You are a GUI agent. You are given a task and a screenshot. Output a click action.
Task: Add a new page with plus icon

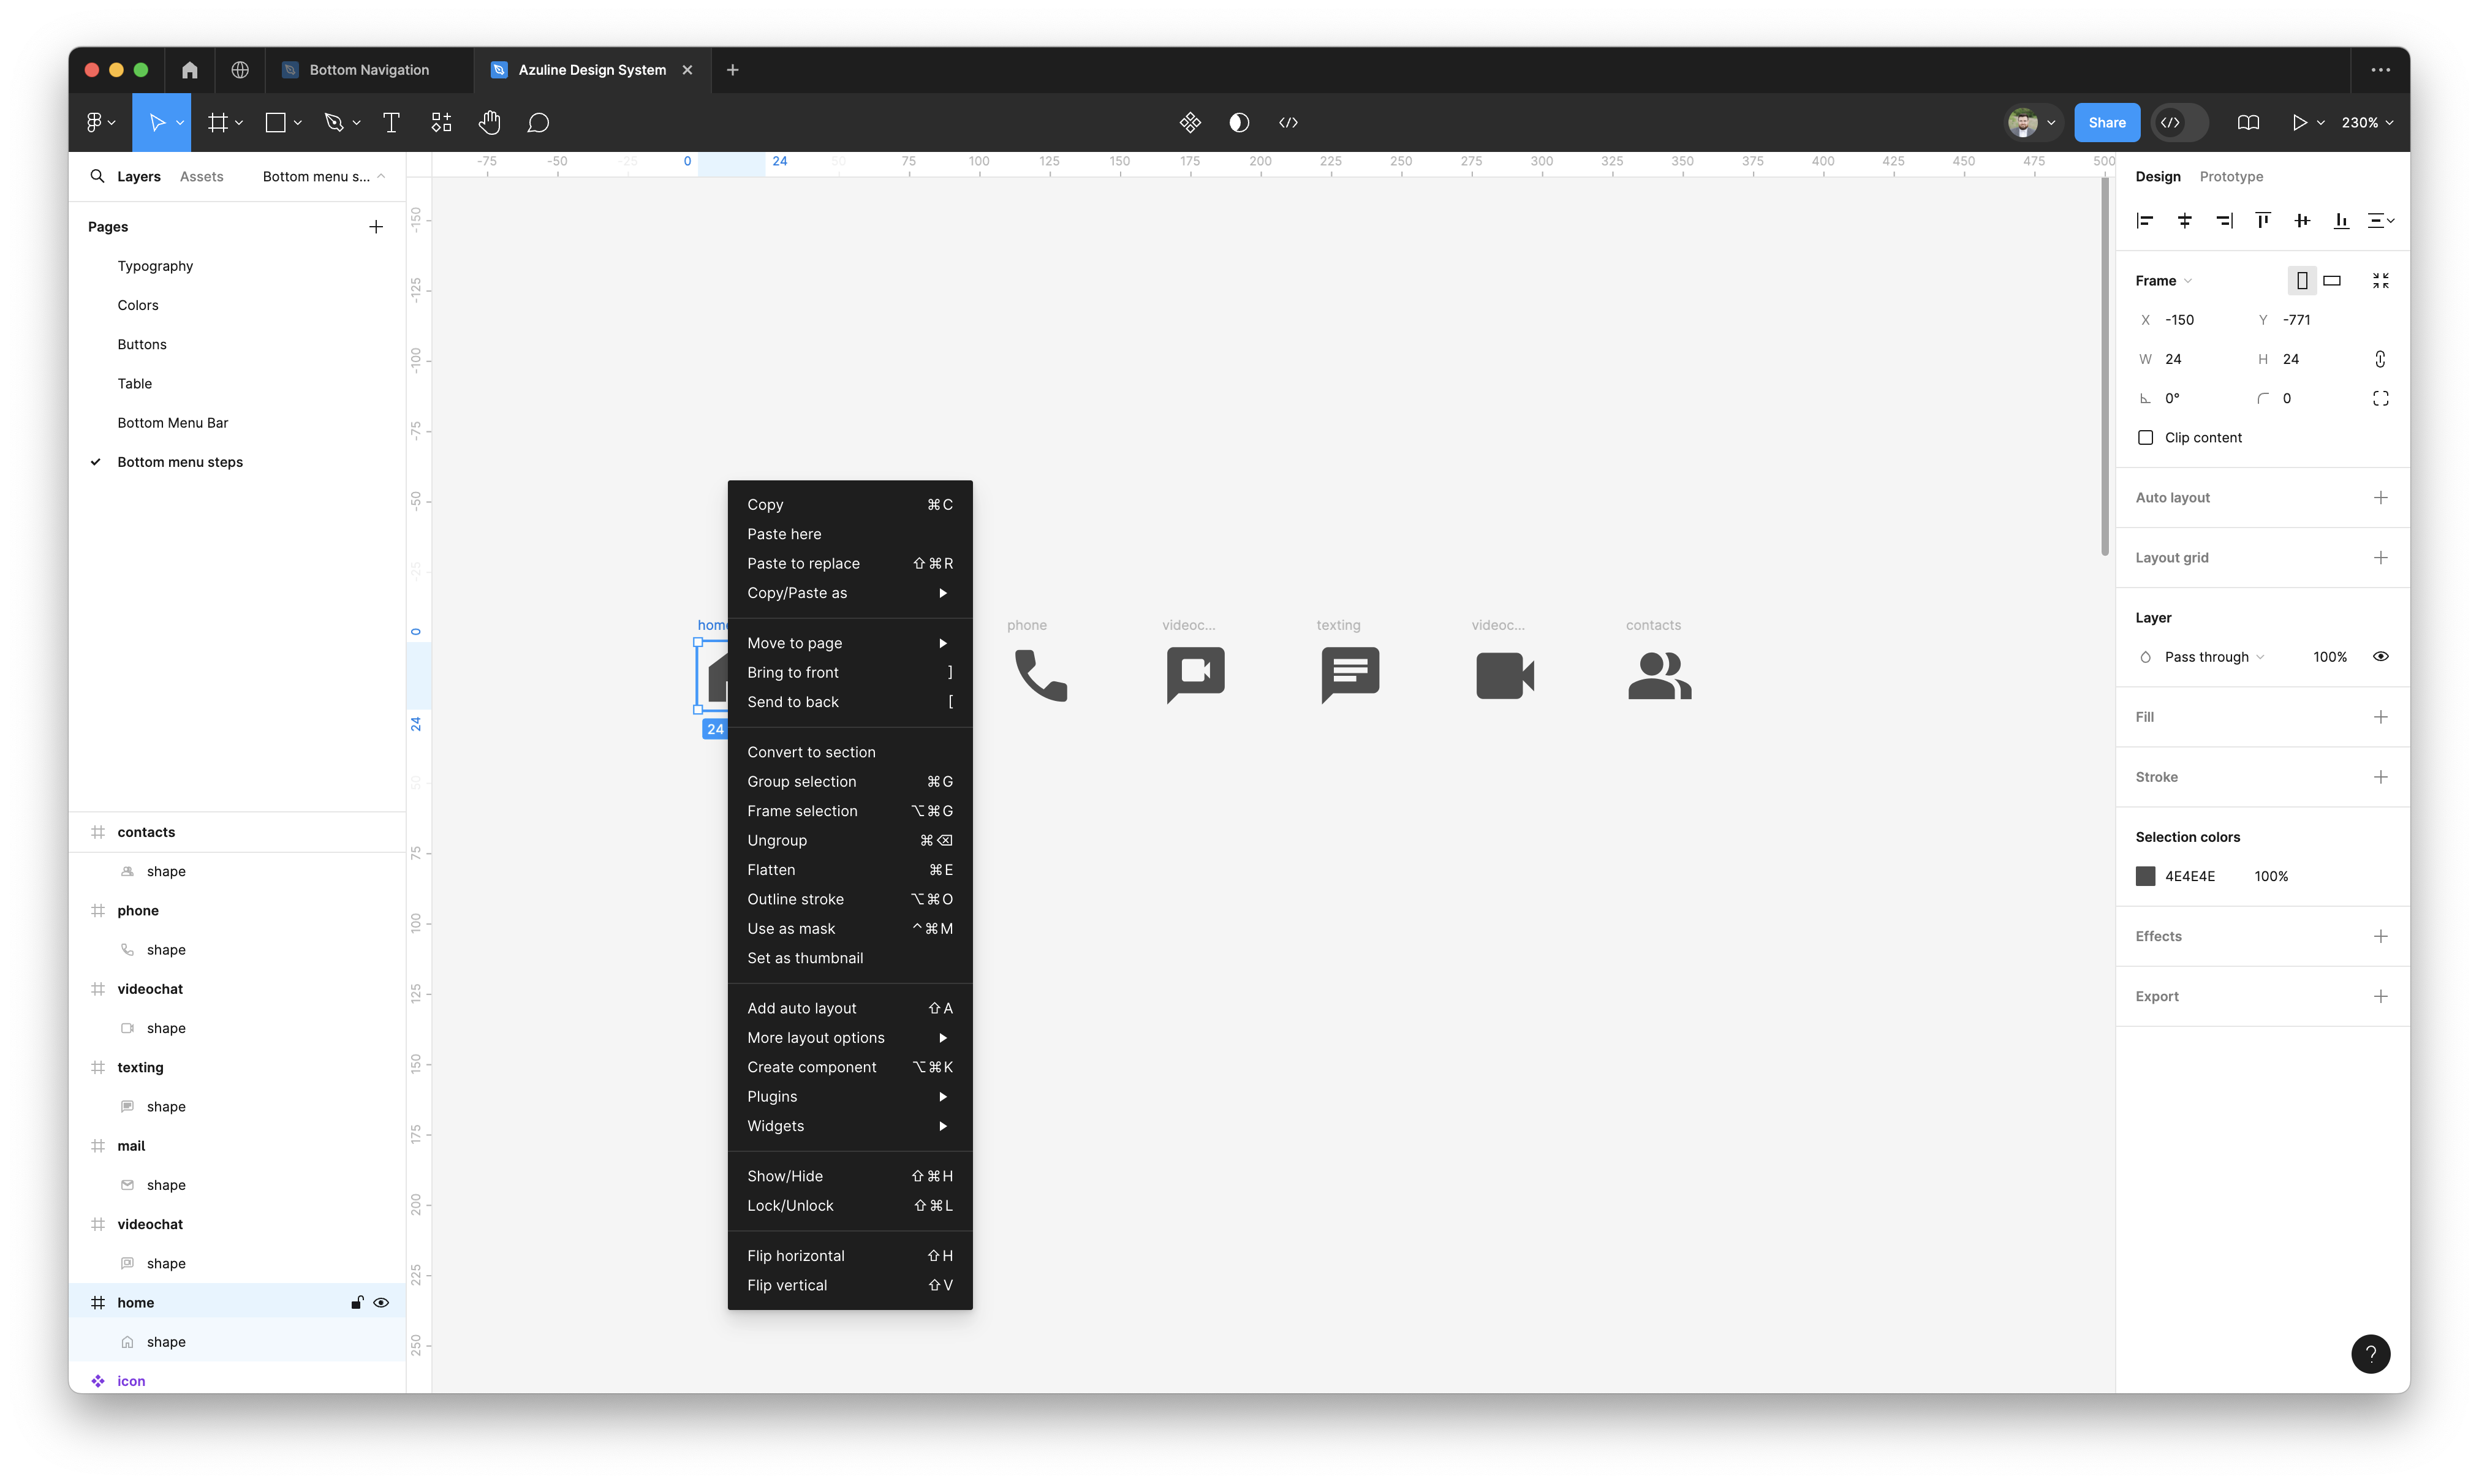click(376, 227)
